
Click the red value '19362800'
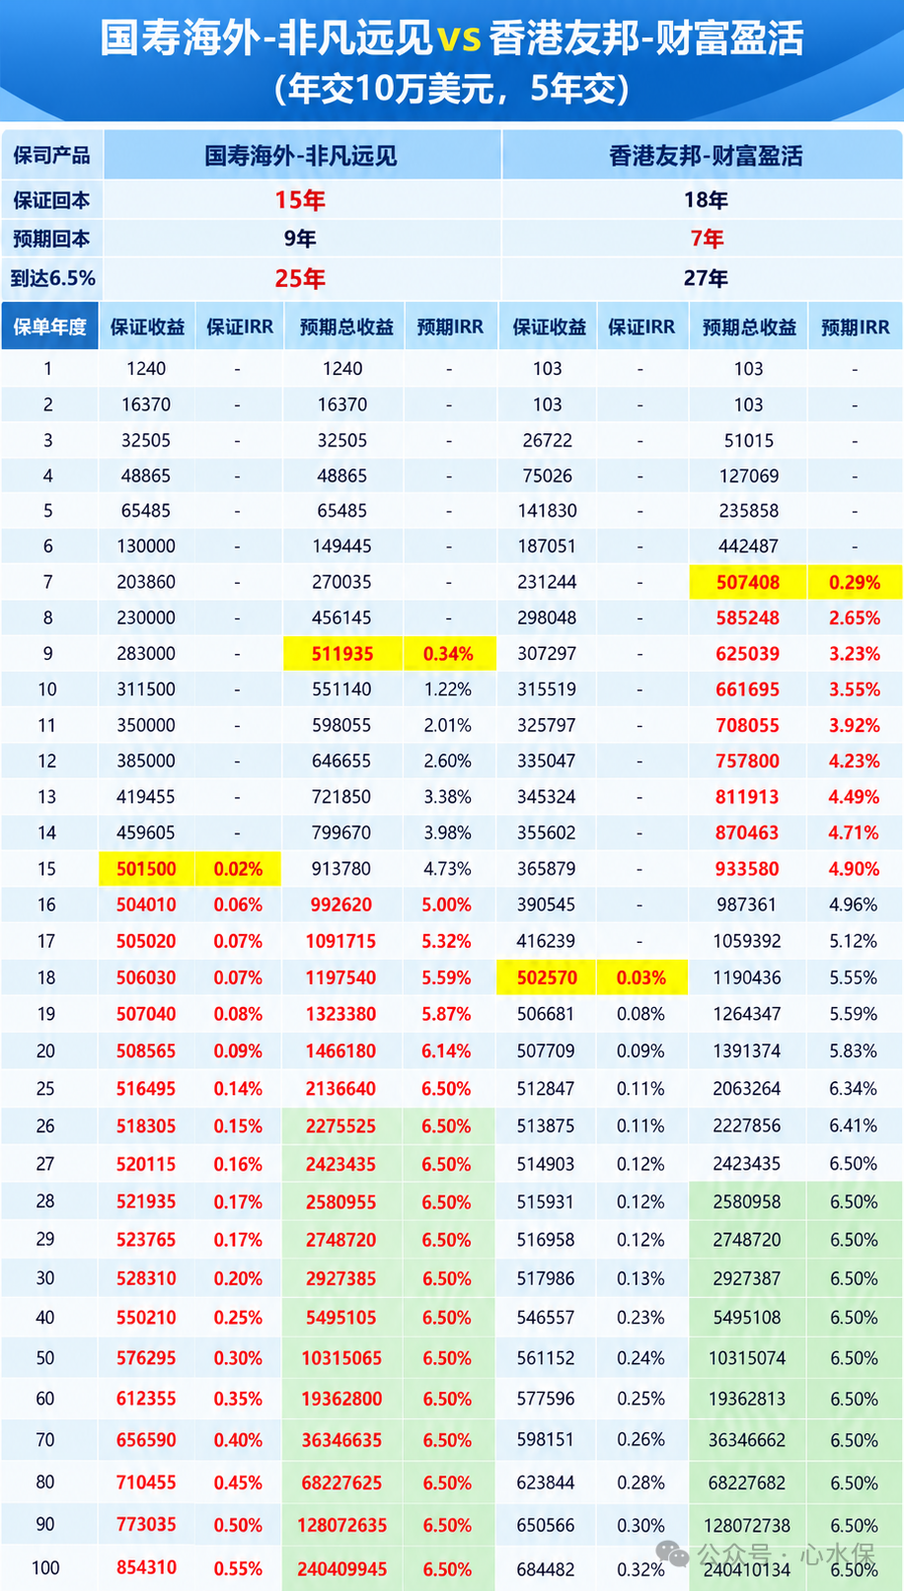point(341,1399)
